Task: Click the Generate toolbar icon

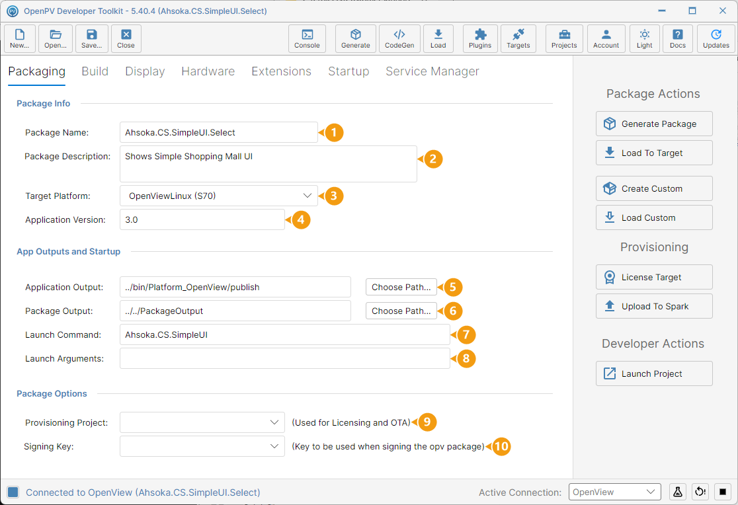Action: tap(355, 38)
